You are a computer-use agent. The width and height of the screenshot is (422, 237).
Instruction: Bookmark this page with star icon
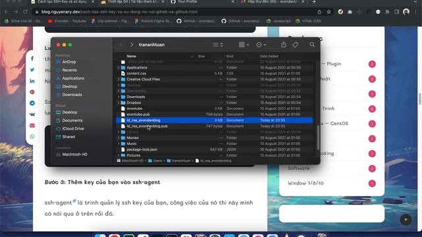(328, 12)
